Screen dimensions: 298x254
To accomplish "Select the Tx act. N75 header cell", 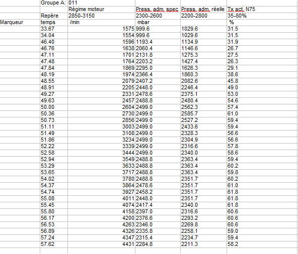I will tap(262, 10).
